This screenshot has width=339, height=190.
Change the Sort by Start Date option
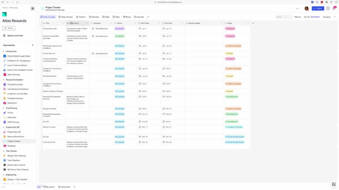click(315, 17)
